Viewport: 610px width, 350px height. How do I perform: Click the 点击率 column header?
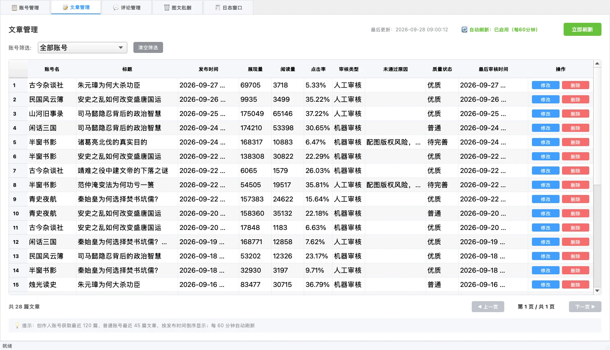(x=318, y=69)
